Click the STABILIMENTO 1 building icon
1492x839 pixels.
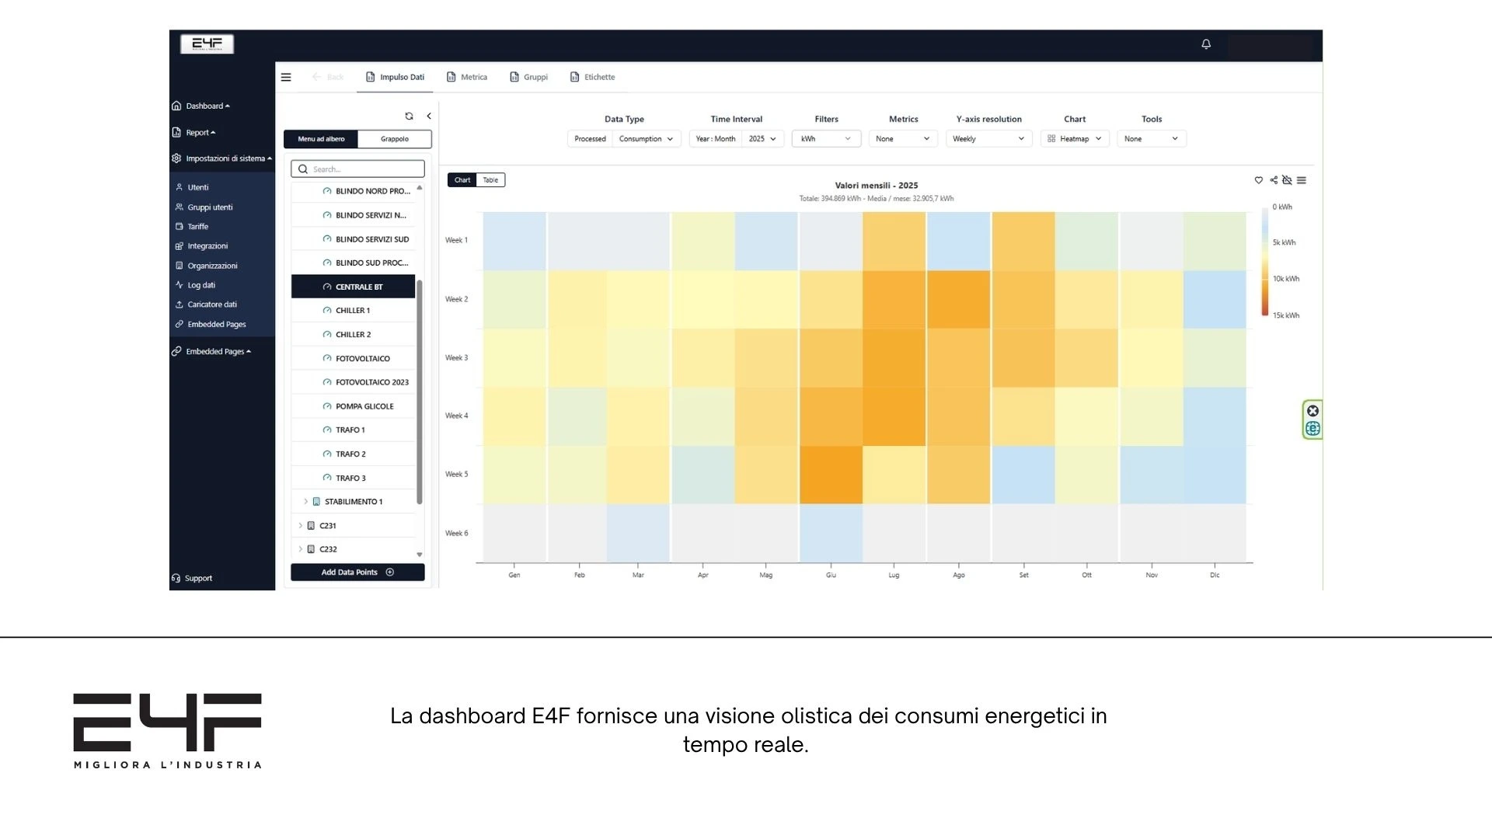pos(316,502)
